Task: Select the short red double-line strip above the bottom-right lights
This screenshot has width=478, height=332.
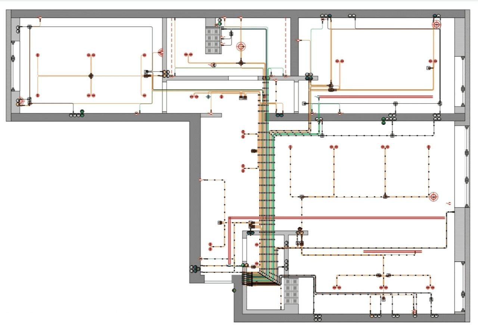Action: 392,252
